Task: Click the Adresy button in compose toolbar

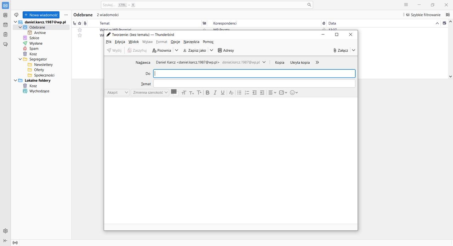Action: 225,50
